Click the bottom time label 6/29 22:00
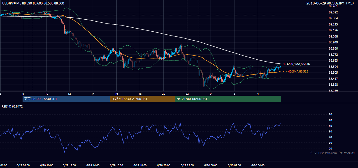Viewport: 358px width, 168px height. [187, 165]
